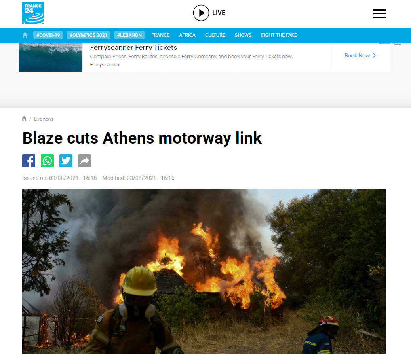Viewport: 411px width, 354px height.
Task: Open the SHOWS section
Action: tap(243, 35)
